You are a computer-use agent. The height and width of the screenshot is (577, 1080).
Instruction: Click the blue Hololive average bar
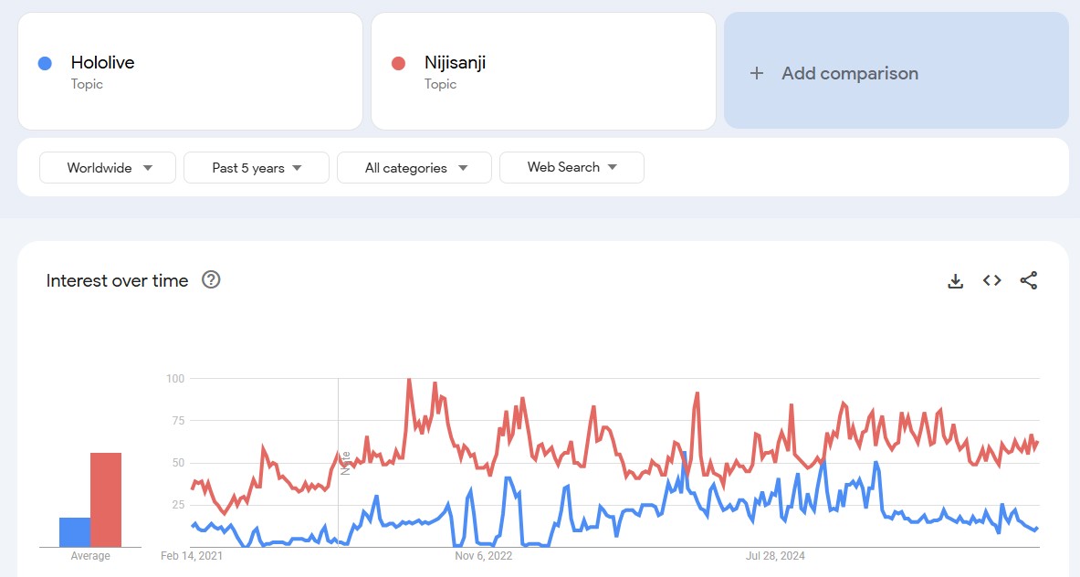[75, 532]
